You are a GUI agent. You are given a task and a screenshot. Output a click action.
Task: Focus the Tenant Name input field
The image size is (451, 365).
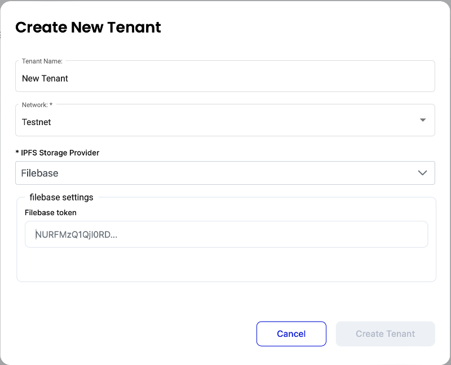click(x=224, y=78)
